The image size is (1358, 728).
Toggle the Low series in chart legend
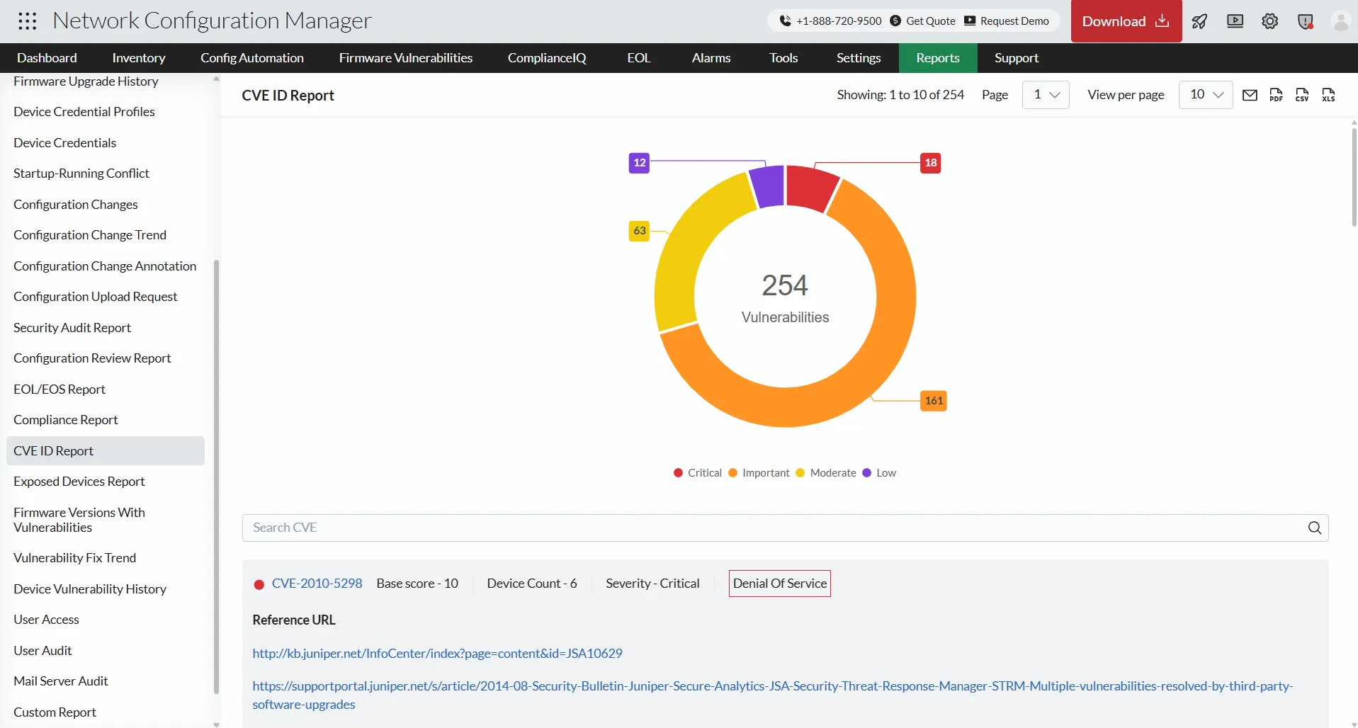pyautogui.click(x=879, y=473)
